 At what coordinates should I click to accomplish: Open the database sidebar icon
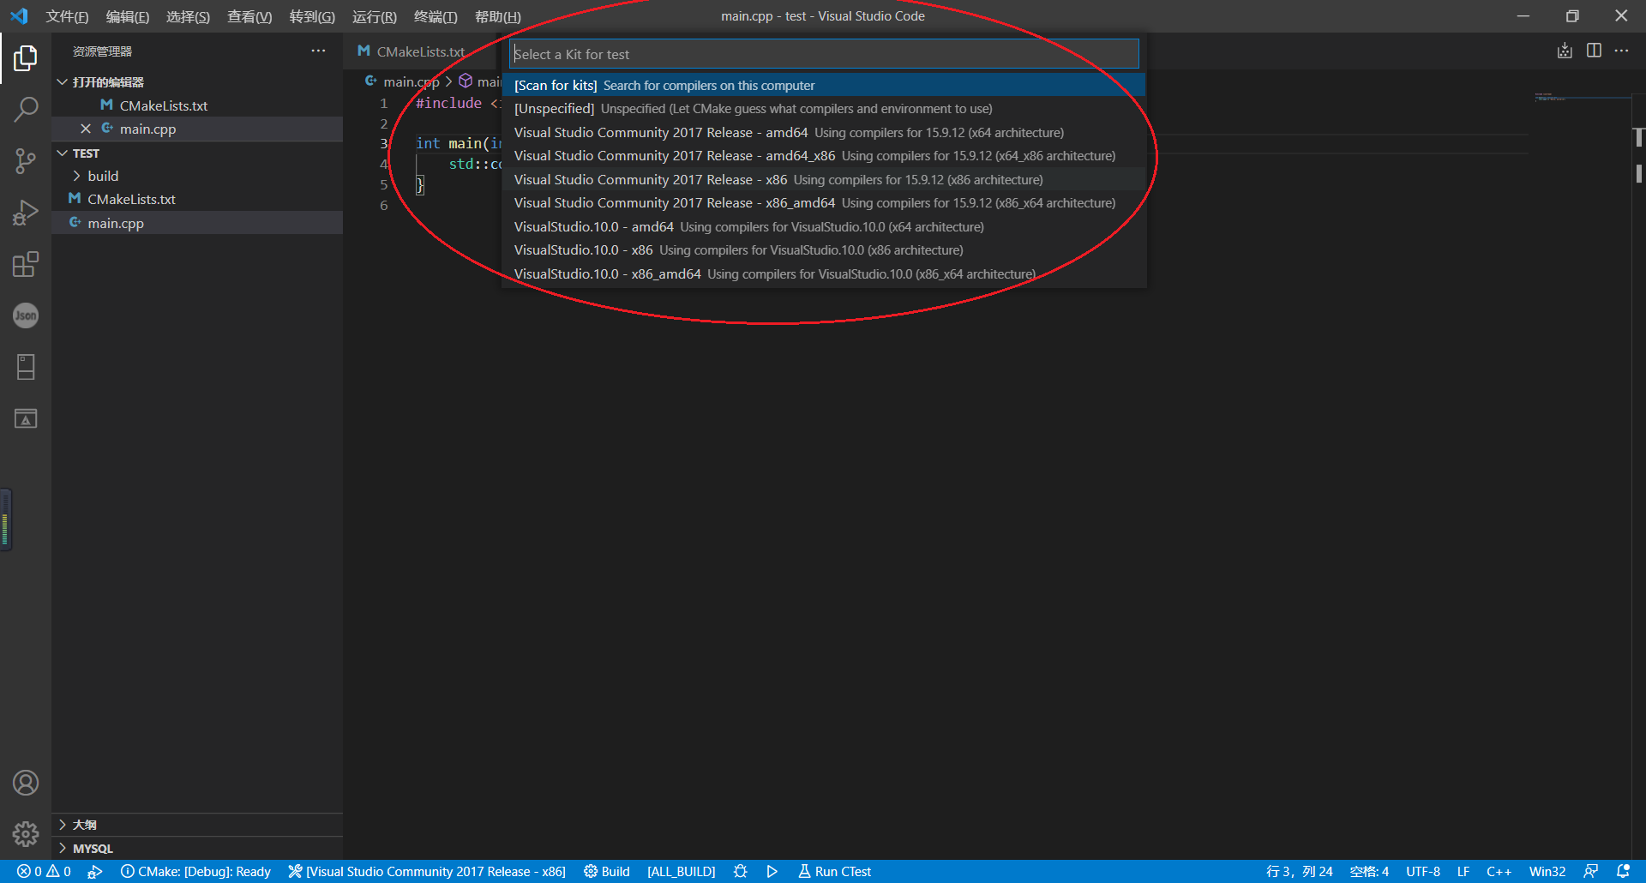tap(26, 367)
